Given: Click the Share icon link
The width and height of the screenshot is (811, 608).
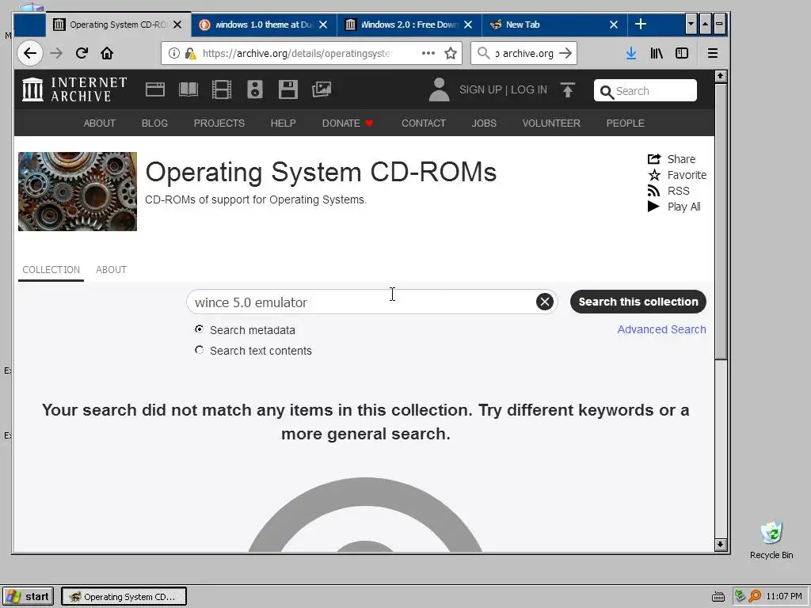Looking at the screenshot, I should pyautogui.click(x=672, y=159).
